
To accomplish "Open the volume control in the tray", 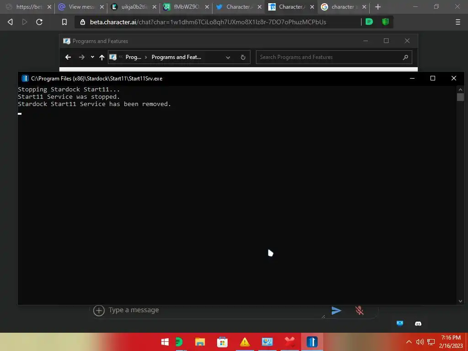I will (420, 342).
